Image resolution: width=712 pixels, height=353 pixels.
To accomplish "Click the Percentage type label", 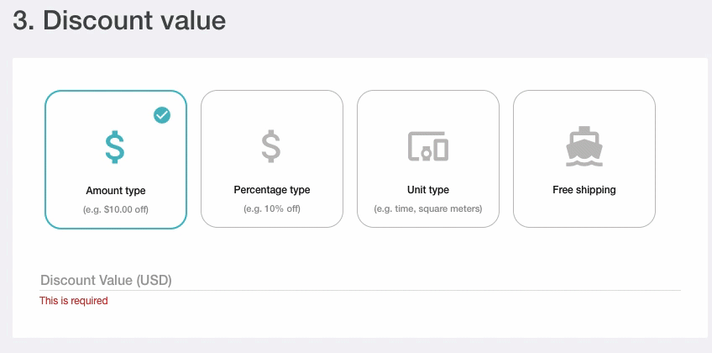I will click(272, 190).
